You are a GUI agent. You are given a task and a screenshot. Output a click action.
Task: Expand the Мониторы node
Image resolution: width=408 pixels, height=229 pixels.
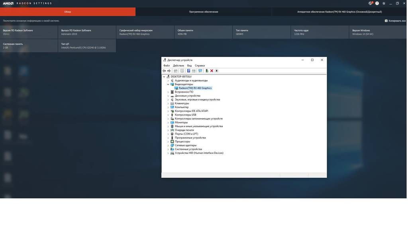click(168, 122)
